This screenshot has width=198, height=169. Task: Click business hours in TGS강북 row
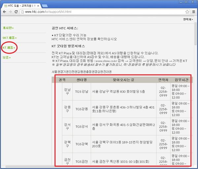pyautogui.click(x=181, y=144)
